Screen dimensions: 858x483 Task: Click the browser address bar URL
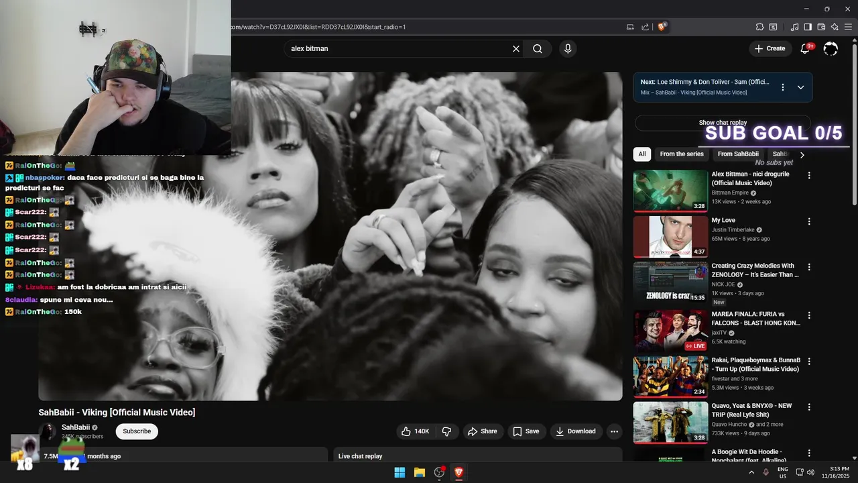coord(318,27)
